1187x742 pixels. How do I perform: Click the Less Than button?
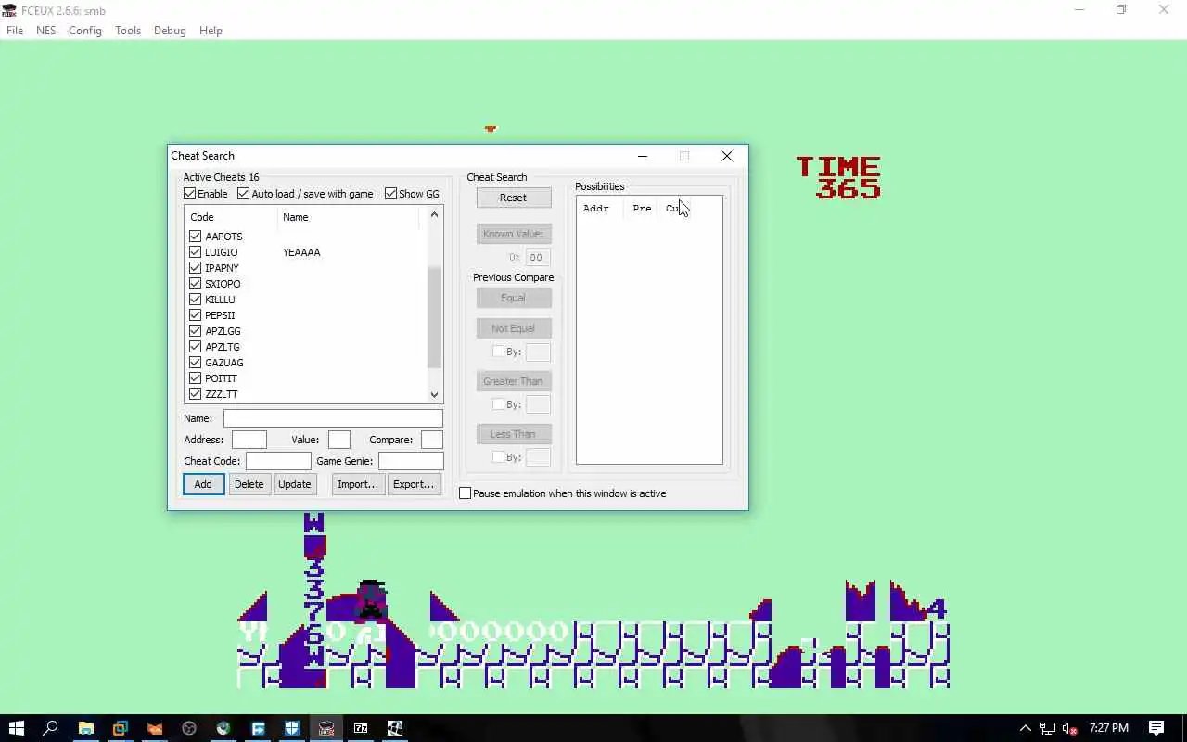[x=513, y=434]
